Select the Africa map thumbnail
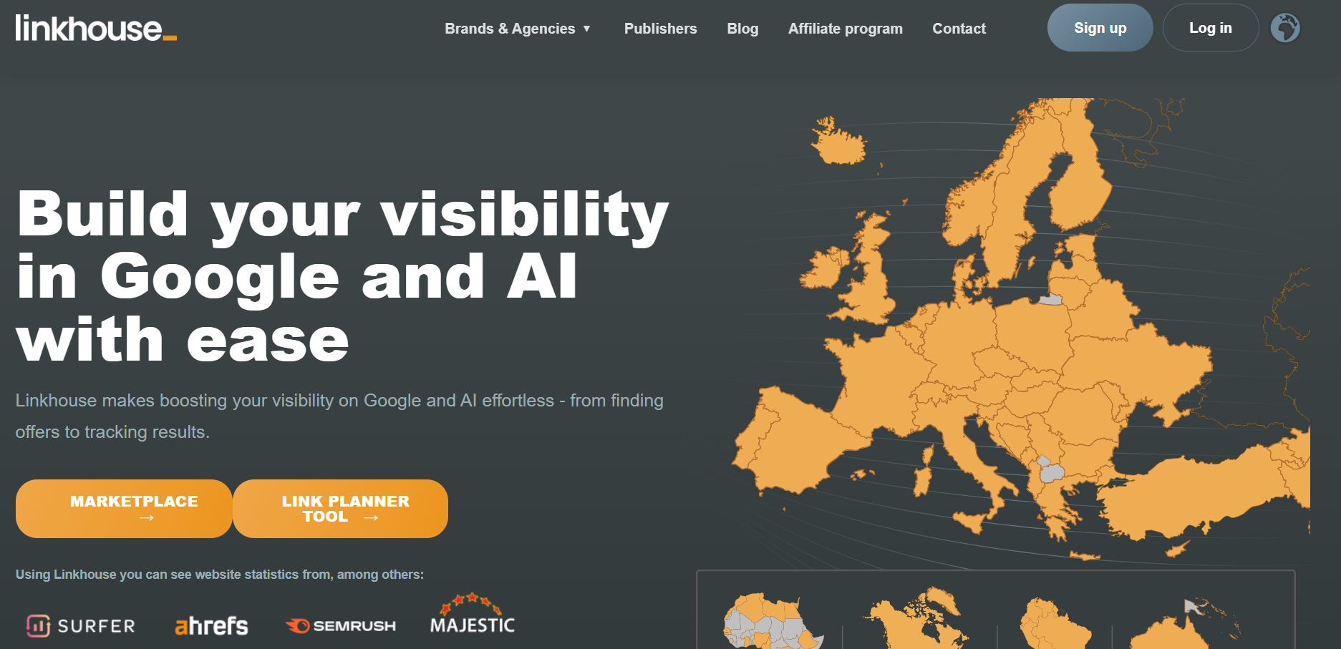This screenshot has height=649, width=1341. click(x=773, y=621)
